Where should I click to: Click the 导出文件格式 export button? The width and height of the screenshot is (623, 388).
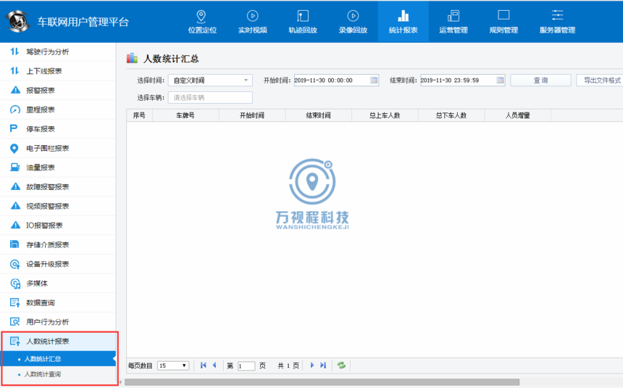click(600, 80)
